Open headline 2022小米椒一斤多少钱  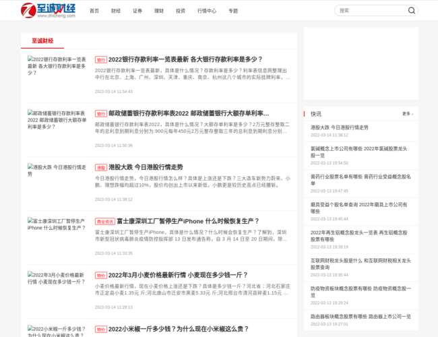(x=179, y=329)
